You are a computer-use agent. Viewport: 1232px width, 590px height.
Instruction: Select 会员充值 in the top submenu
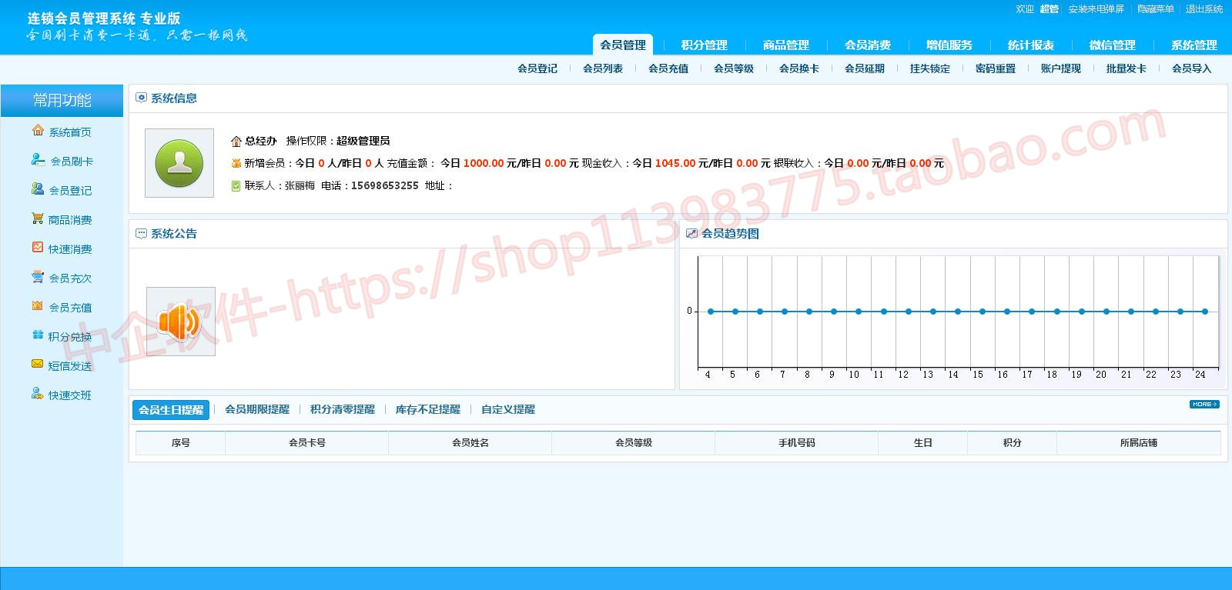point(668,68)
